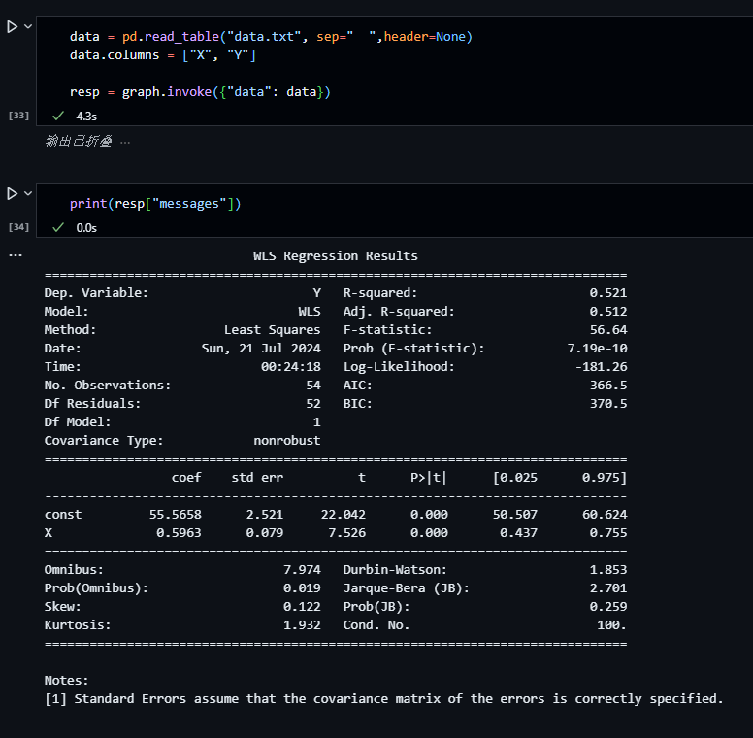
Task: Click the data.columns assignment line
Action: pos(163,55)
